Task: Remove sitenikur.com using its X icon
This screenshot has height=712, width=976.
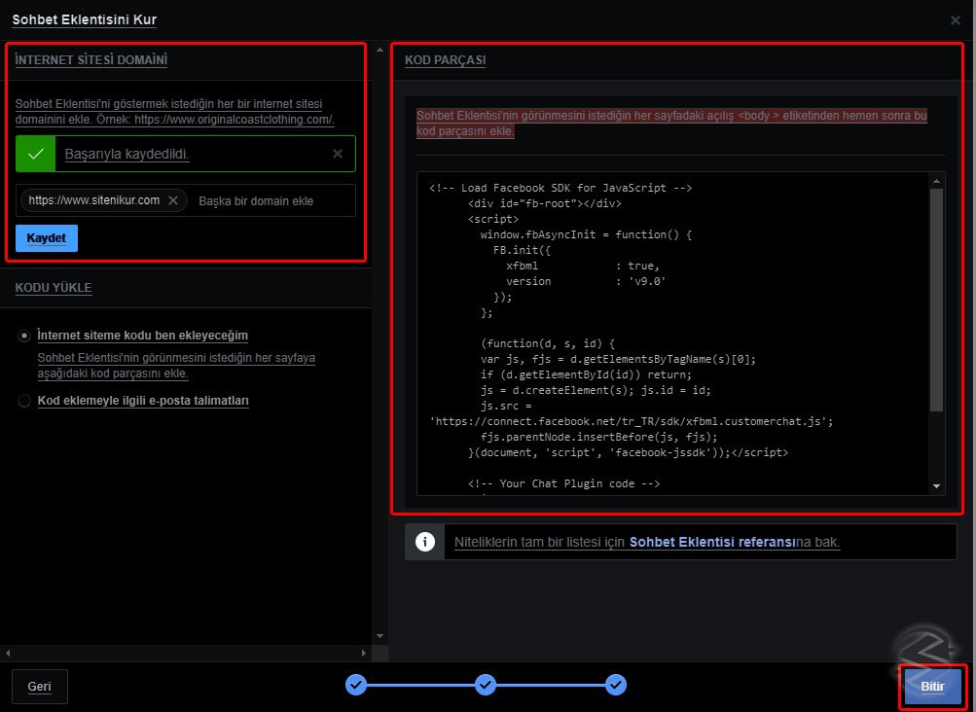Action: (x=175, y=199)
